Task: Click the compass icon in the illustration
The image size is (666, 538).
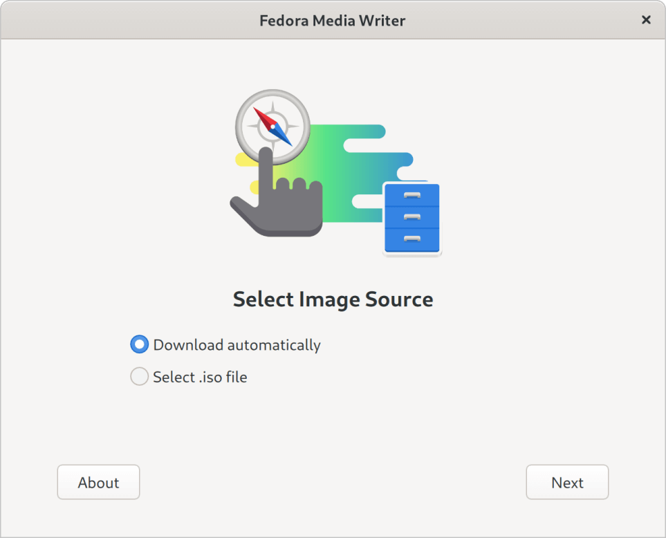Action: (272, 125)
